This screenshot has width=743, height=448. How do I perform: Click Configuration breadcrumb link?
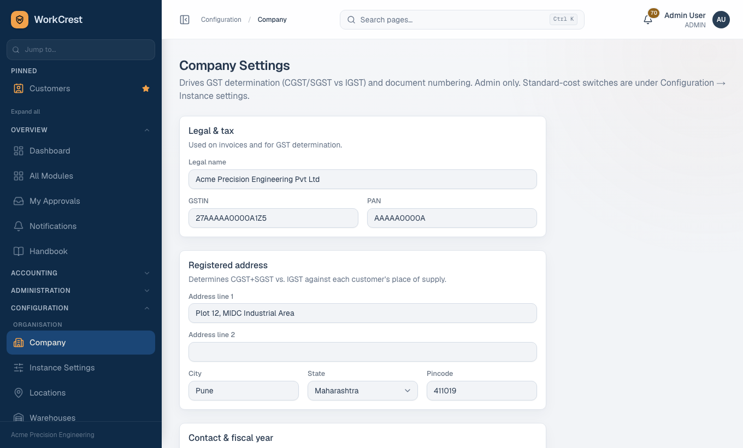(x=221, y=20)
